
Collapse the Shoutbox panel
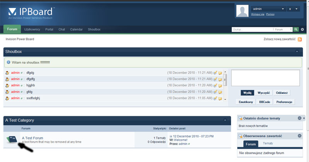pyautogui.click(x=297, y=51)
